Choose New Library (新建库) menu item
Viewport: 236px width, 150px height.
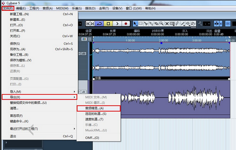click(x=40, y=20)
